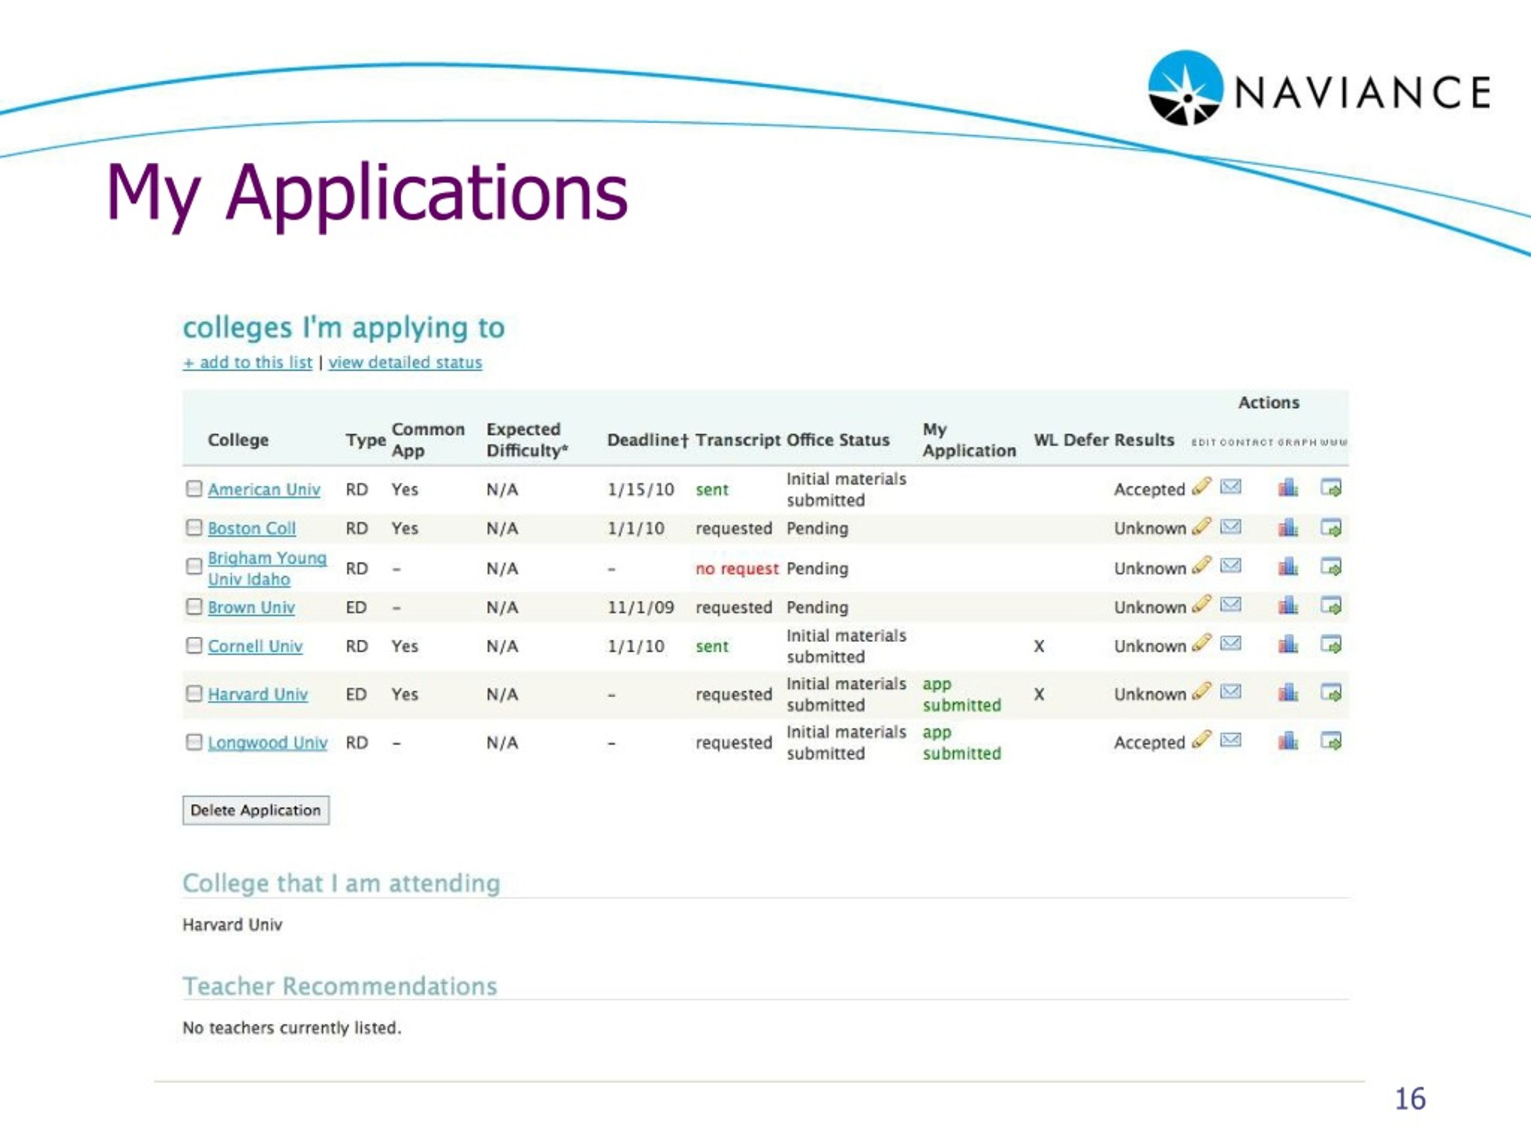Open the website icon for Brigham Young Univ Idaho
Viewport: 1531px width, 1148px height.
(x=1331, y=566)
